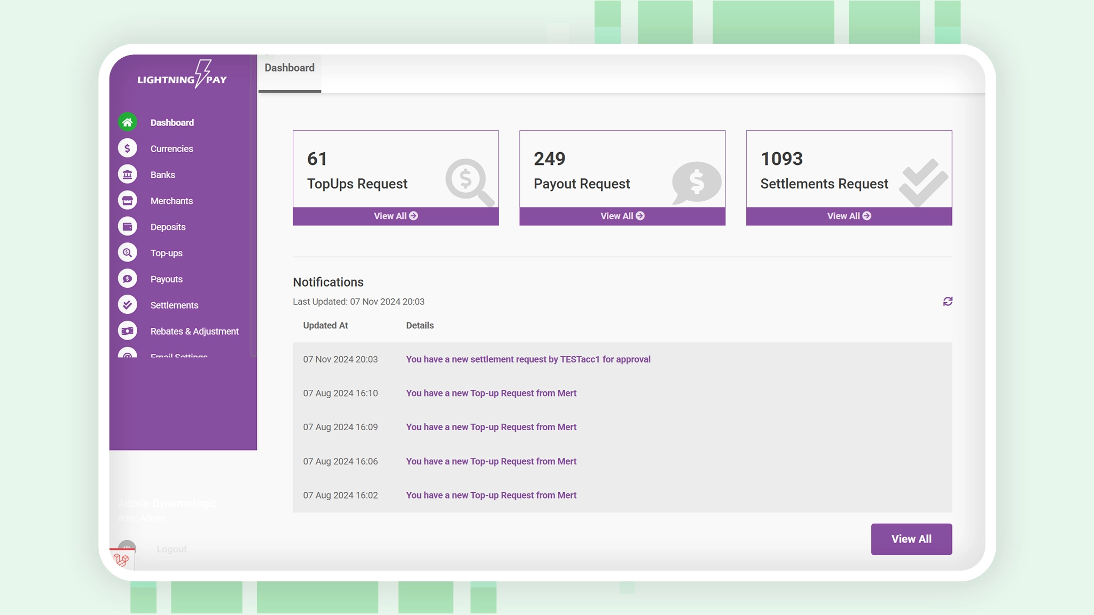Click the Merchants store icon
The height and width of the screenshot is (615, 1094).
(x=127, y=201)
